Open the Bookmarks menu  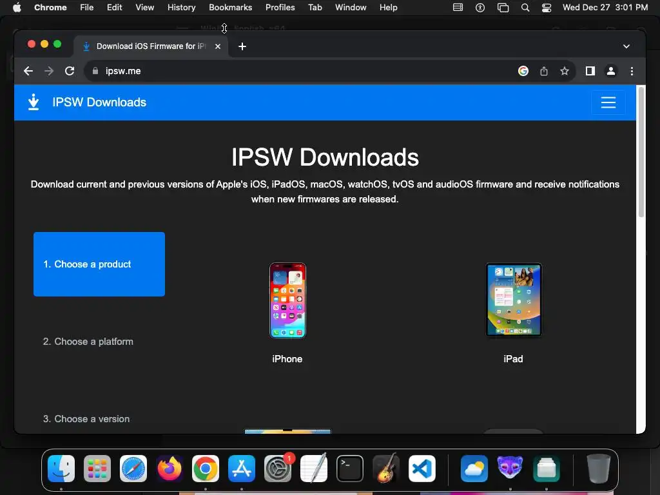pyautogui.click(x=230, y=8)
